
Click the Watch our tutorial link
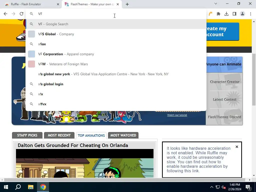(x=177, y=115)
